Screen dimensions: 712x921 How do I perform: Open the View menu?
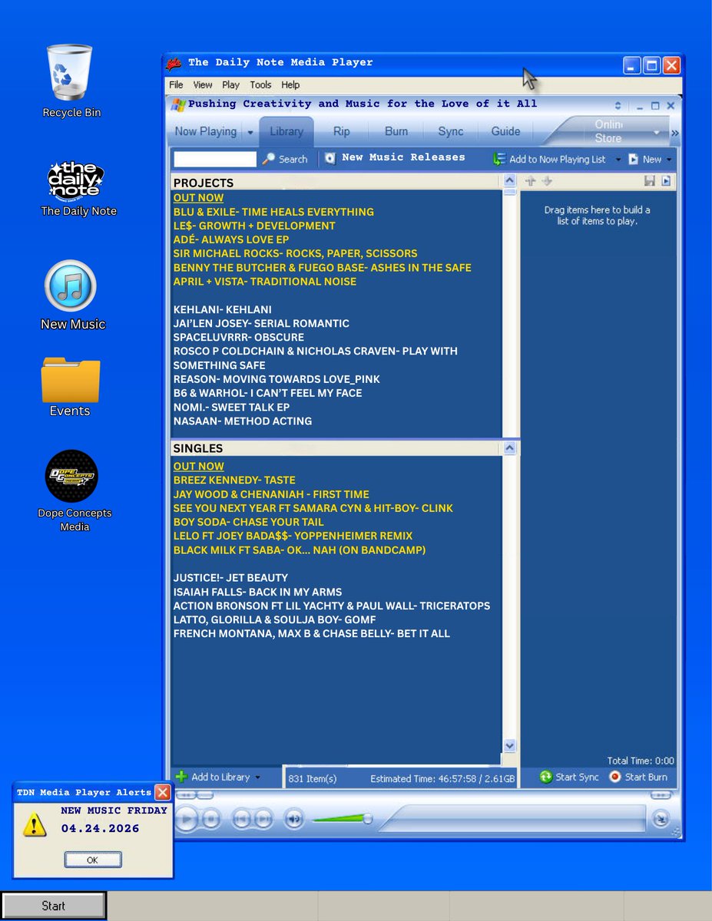coord(203,85)
